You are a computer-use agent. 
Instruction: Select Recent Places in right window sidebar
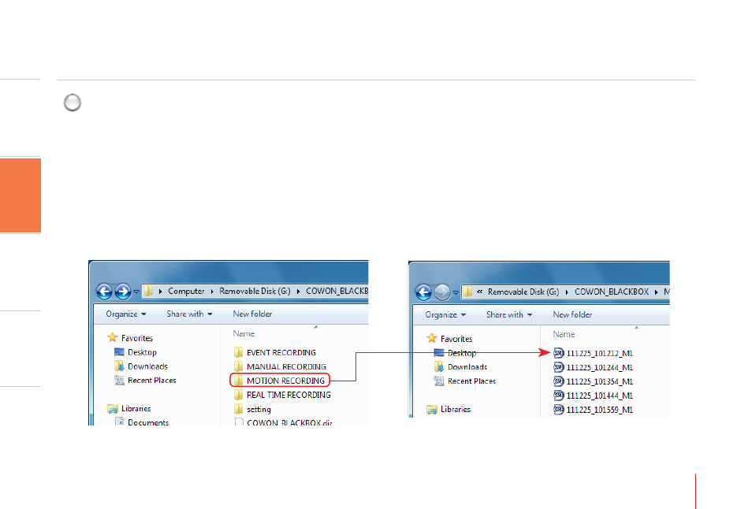(465, 381)
